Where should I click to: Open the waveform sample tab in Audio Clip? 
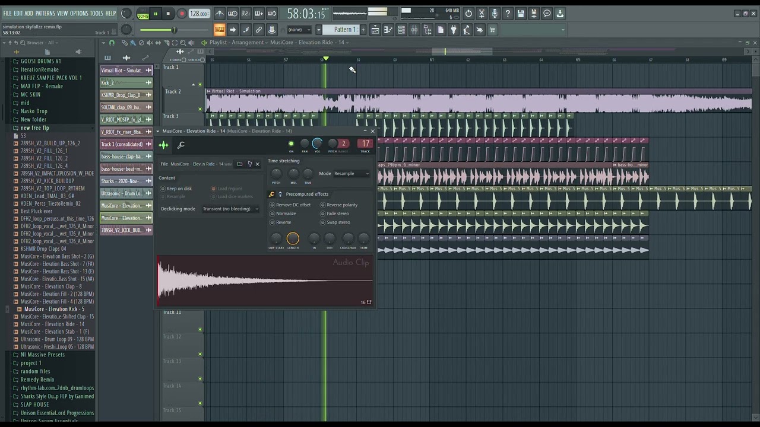pyautogui.click(x=163, y=145)
